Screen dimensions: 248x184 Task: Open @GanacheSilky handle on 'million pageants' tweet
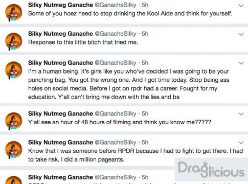(116, 142)
